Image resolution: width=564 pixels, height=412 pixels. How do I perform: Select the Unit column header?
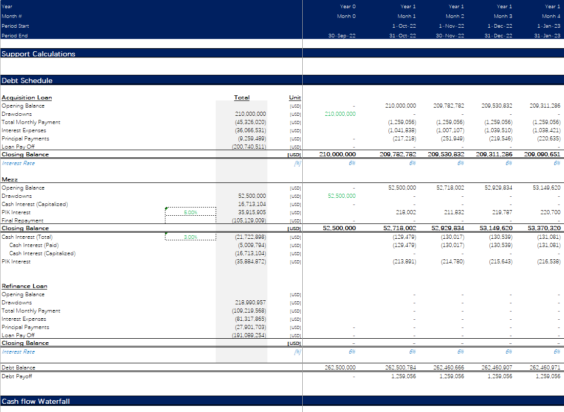pyautogui.click(x=295, y=97)
